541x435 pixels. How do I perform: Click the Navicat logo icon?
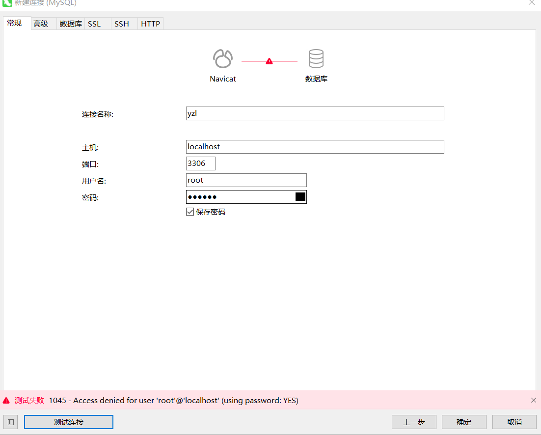222,58
